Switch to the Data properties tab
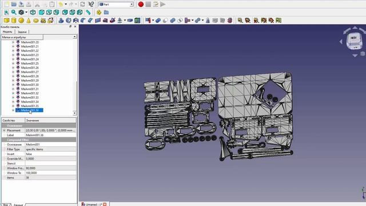Viewport: 366px width, 206px height. [x=18, y=205]
